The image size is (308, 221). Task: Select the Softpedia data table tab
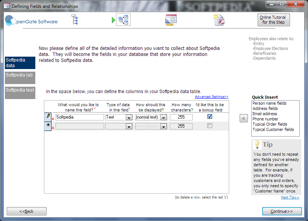tap(20, 63)
